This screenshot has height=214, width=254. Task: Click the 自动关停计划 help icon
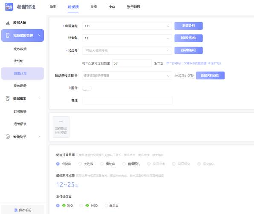pyautogui.click(x=76, y=75)
